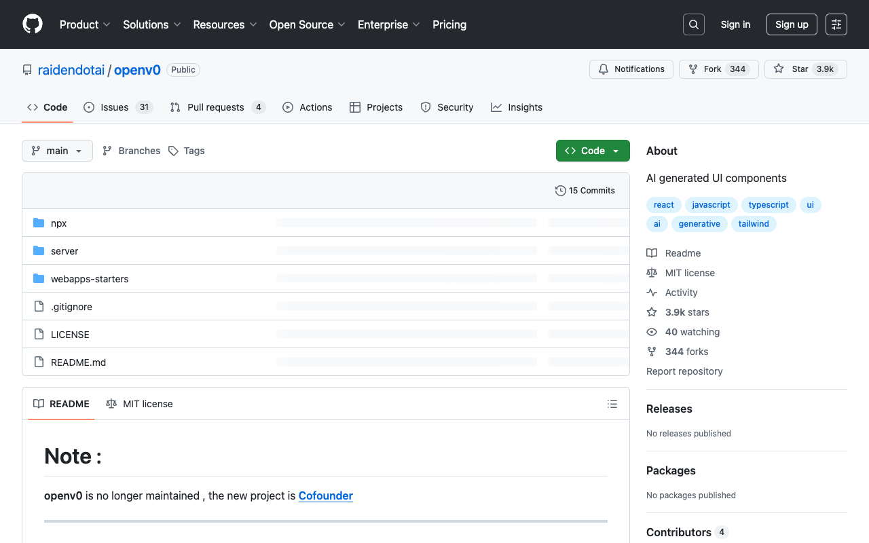Expand the Product menu

click(85, 24)
